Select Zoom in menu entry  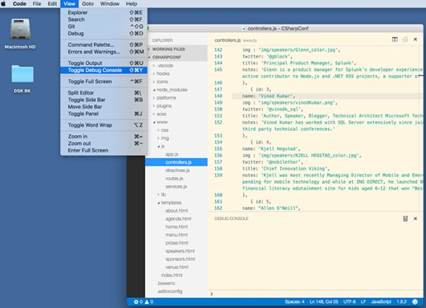104,137
